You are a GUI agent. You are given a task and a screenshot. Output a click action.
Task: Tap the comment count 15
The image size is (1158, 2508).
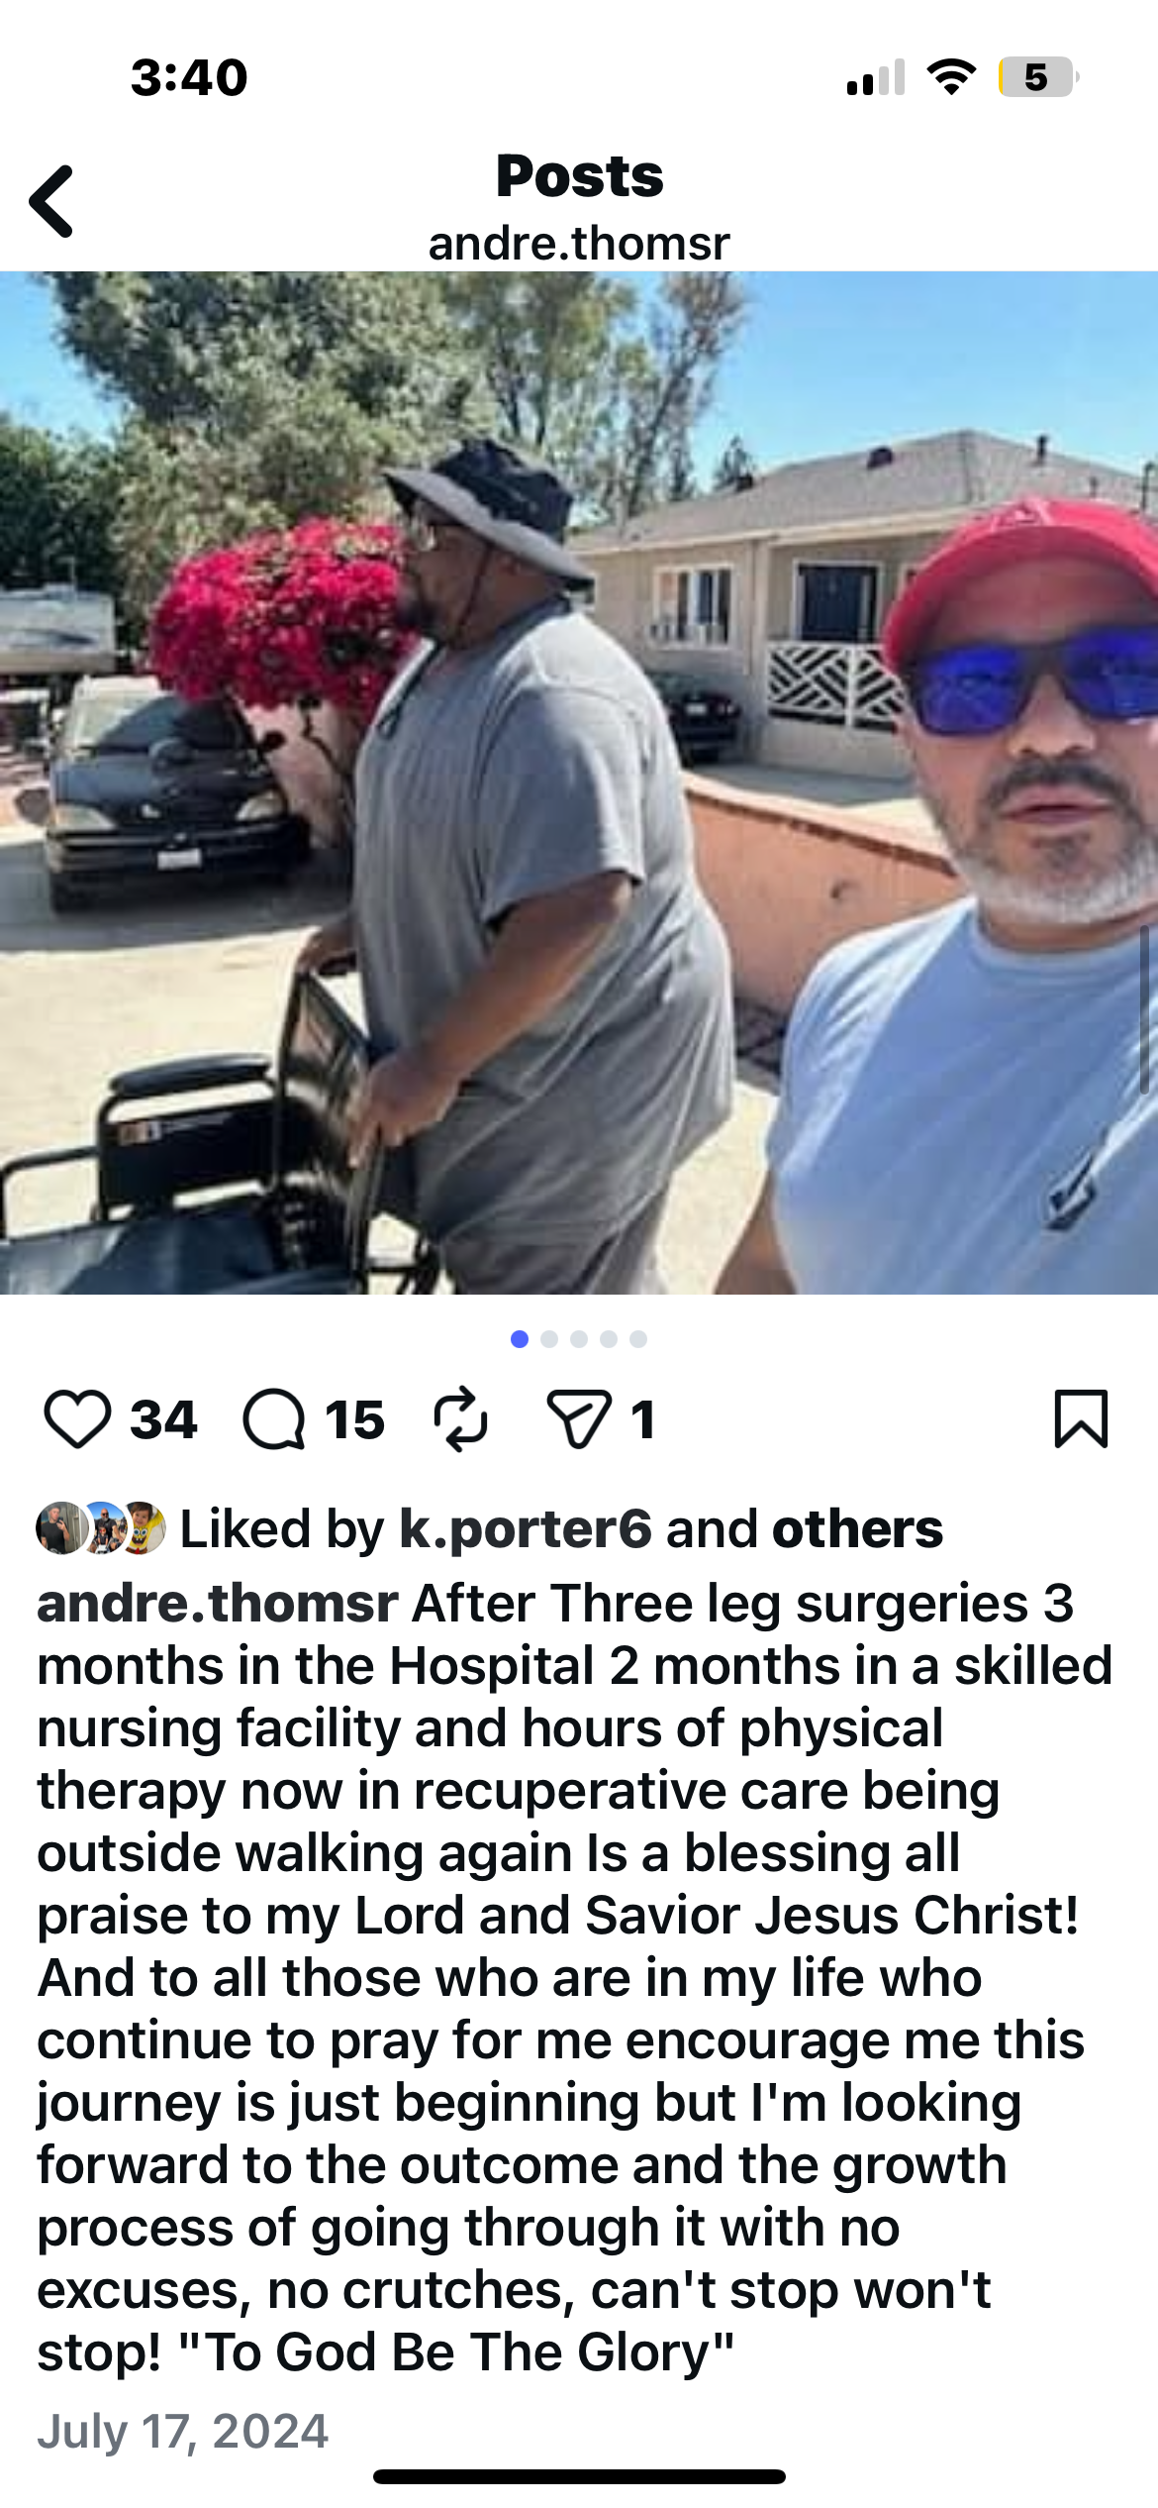[354, 1419]
